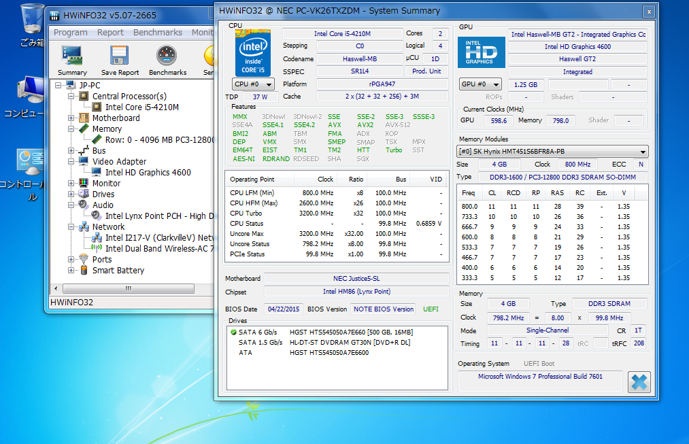The width and height of the screenshot is (689, 444).
Task: Open the SK Hynix memory module dropdown
Action: click(552, 151)
